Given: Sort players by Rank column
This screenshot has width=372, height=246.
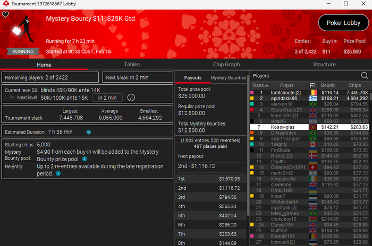Looking at the screenshot, I should click(x=260, y=85).
